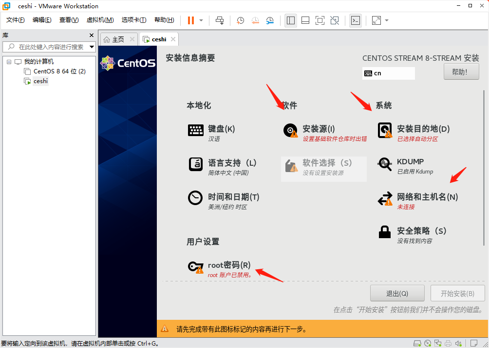This screenshot has height=348, width=489.
Task: Click the root 账户已禁用 status text
Action: (230, 275)
